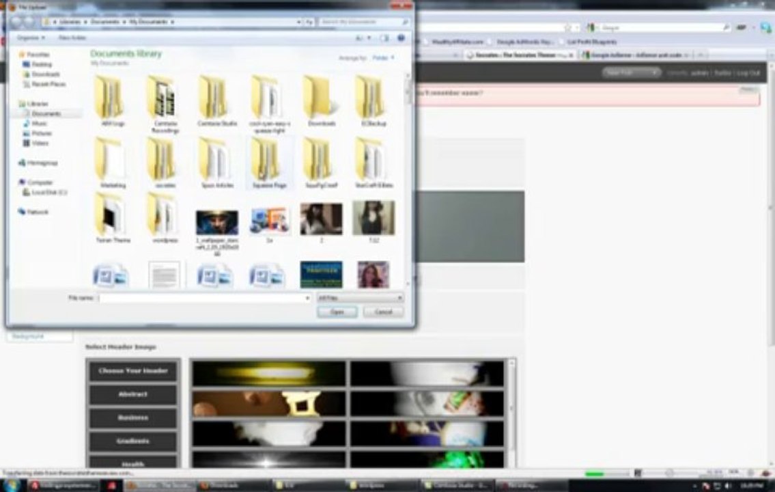Click the Abstract header category
Screen dimensions: 775x492
tap(132, 394)
